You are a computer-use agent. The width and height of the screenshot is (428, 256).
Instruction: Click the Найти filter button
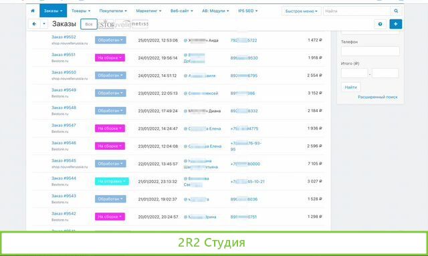(350, 87)
